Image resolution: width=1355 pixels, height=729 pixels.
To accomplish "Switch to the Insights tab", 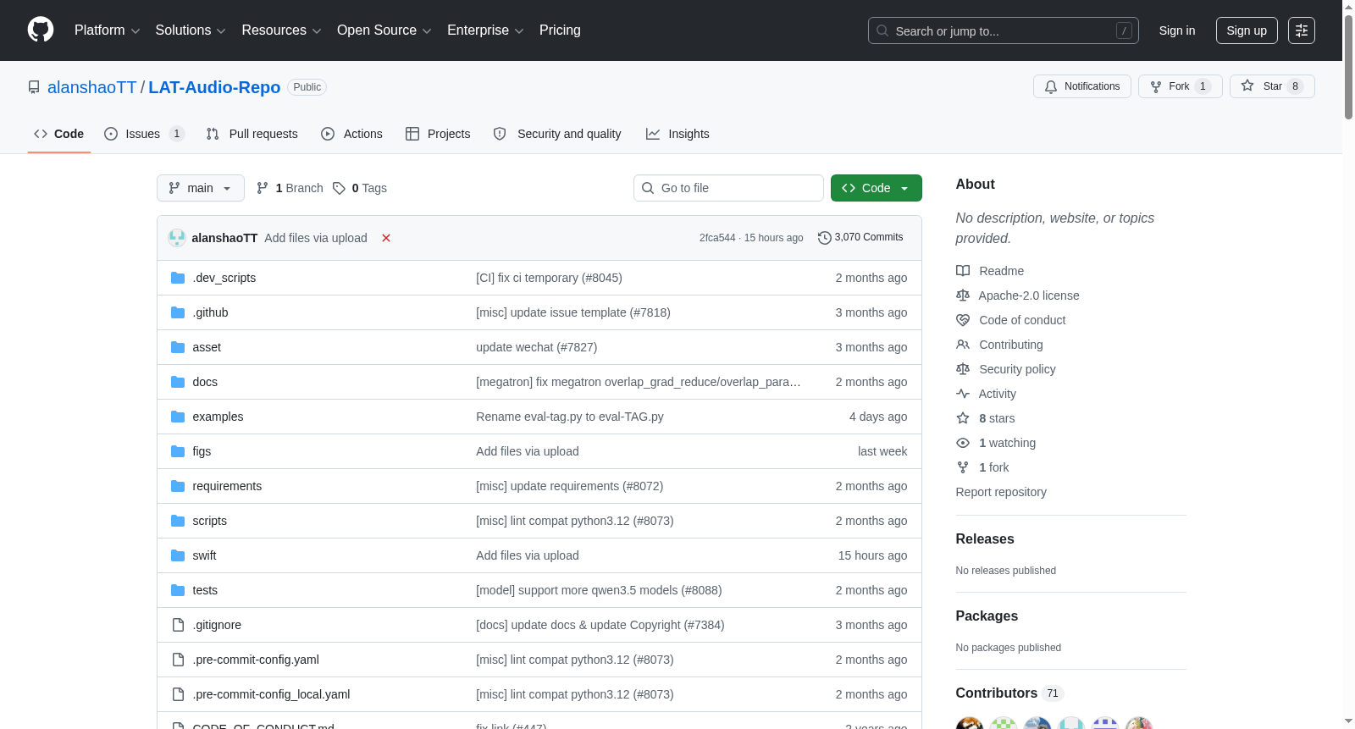I will coord(677,134).
